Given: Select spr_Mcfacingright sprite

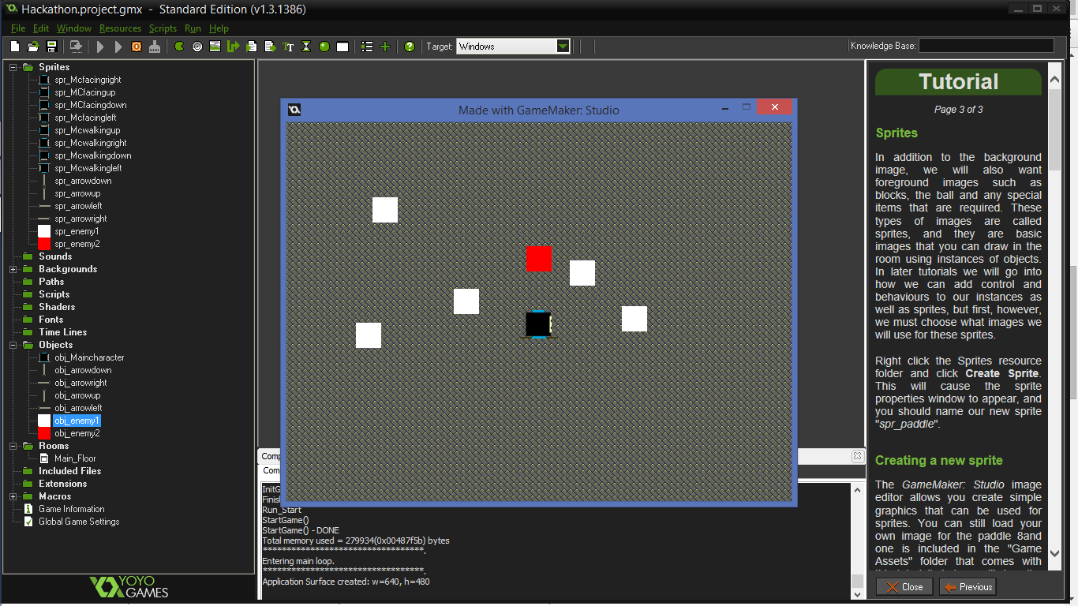Looking at the screenshot, I should (88, 80).
